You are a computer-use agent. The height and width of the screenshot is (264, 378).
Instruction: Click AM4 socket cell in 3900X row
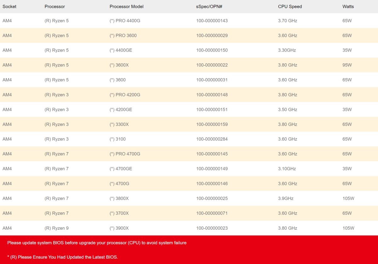tap(7, 228)
